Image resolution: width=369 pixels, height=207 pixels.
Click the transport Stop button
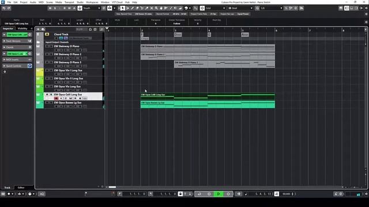209,194
